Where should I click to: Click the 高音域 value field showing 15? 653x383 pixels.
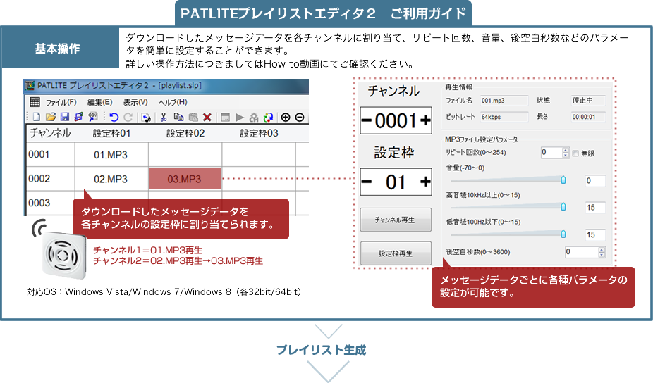pos(595,208)
